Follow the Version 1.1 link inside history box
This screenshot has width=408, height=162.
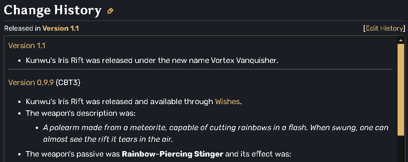point(27,45)
